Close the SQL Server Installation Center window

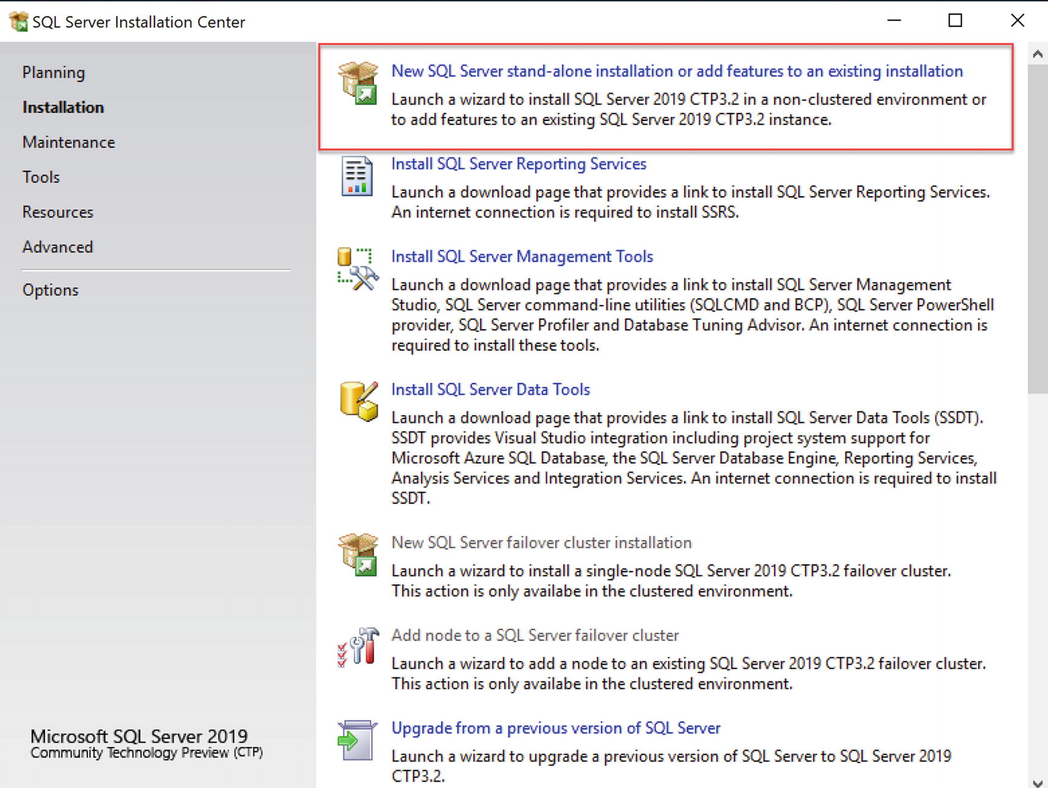[x=1018, y=21]
